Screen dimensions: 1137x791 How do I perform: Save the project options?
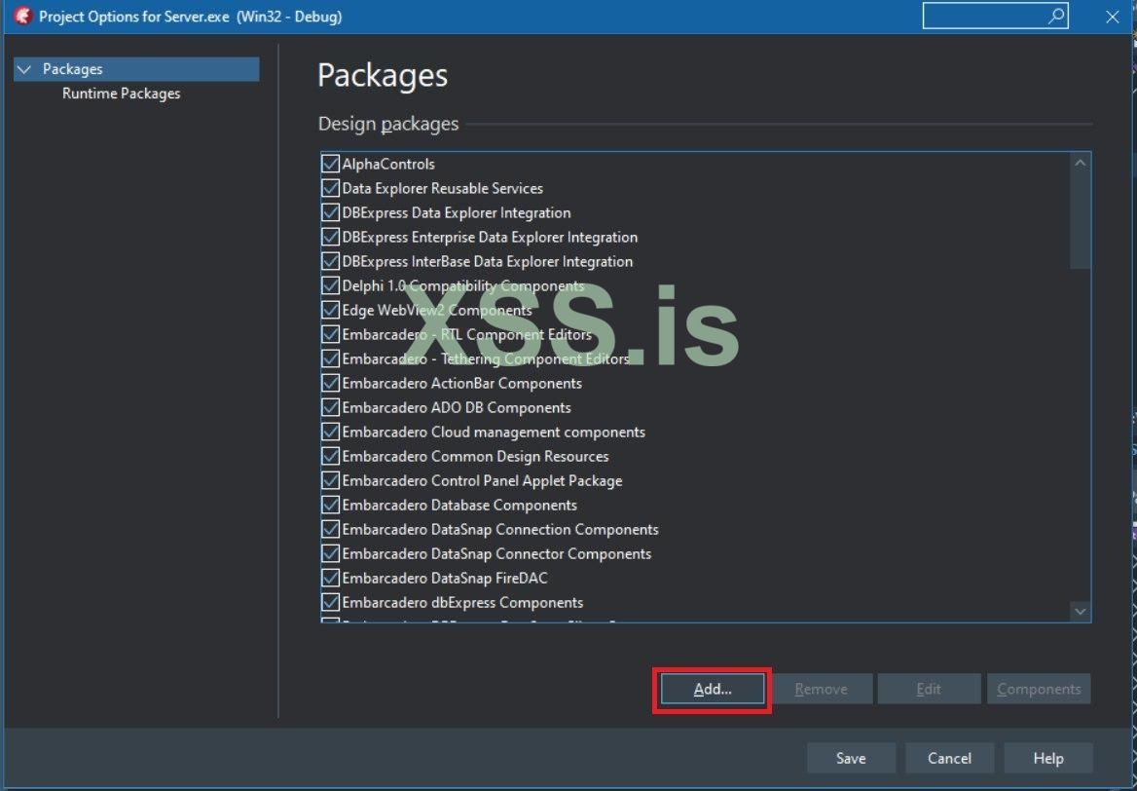point(851,758)
